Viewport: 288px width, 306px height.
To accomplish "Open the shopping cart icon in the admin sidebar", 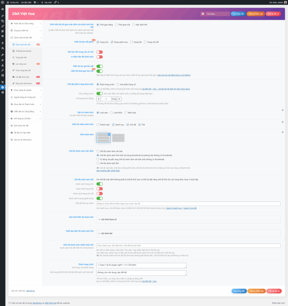I will click(2, 82).
